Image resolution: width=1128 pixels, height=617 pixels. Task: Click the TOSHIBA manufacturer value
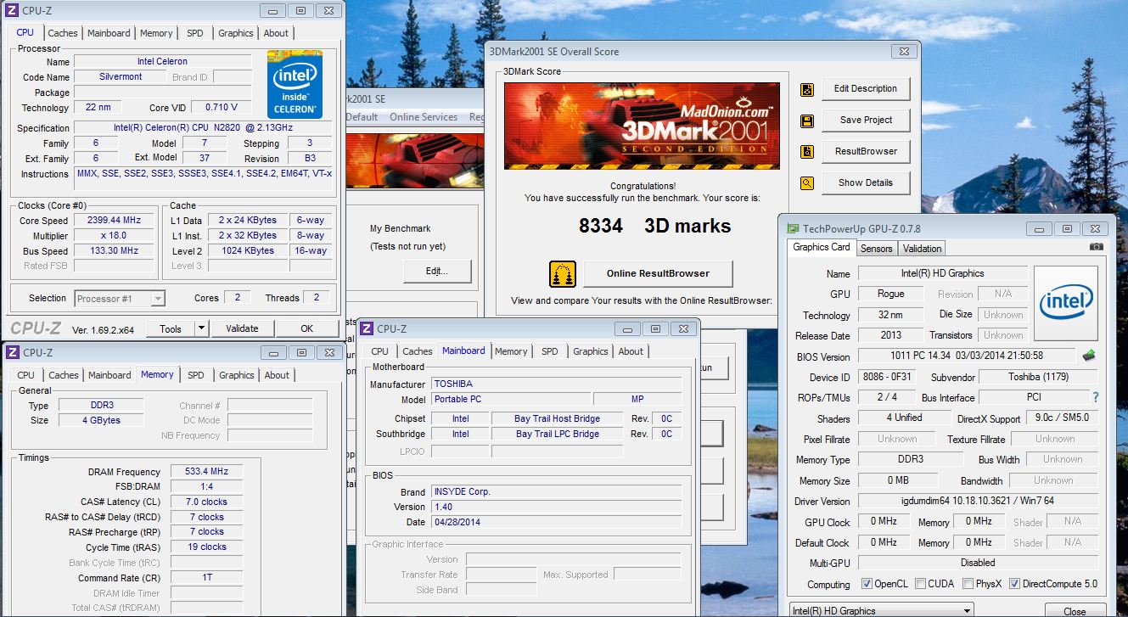pos(557,384)
